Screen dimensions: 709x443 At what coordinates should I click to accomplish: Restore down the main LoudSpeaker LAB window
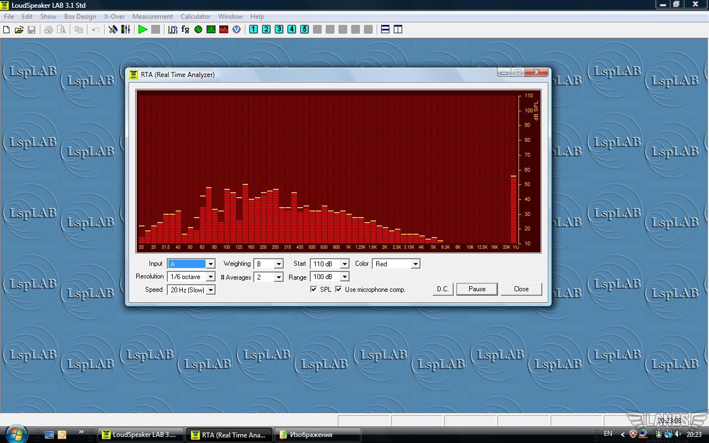(x=676, y=4)
